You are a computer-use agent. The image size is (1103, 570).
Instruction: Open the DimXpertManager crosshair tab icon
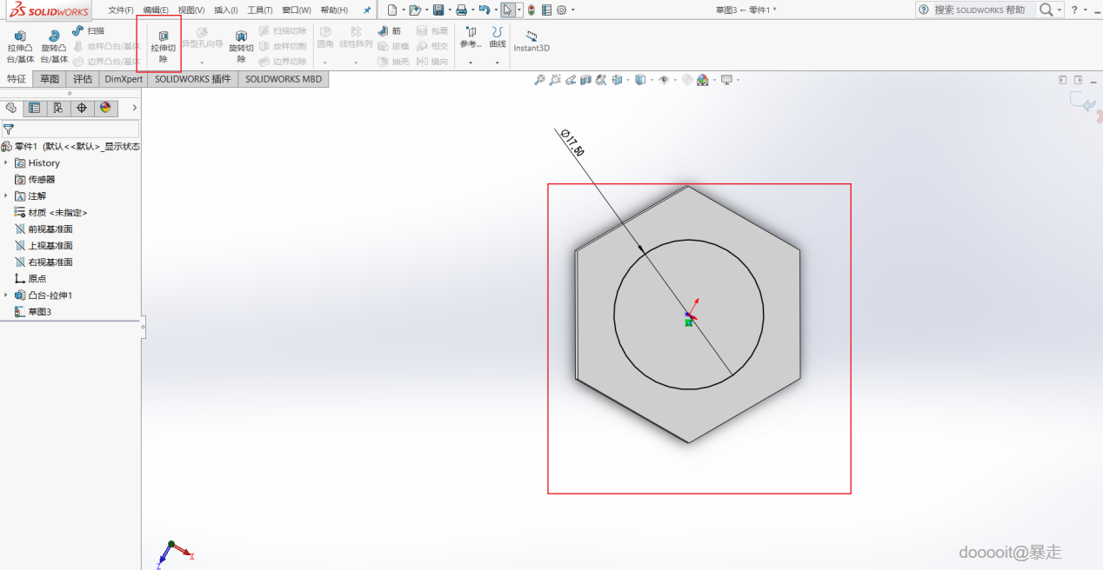point(82,108)
